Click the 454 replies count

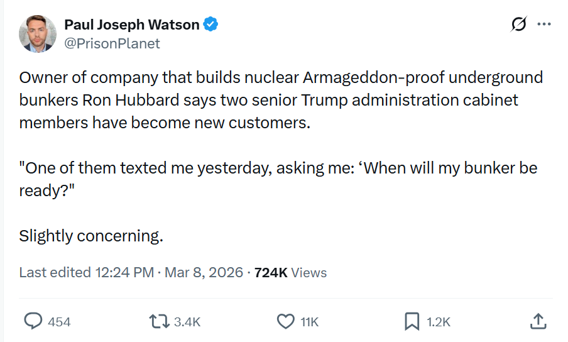(59, 322)
